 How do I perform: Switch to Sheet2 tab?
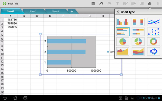pos(33,11)
